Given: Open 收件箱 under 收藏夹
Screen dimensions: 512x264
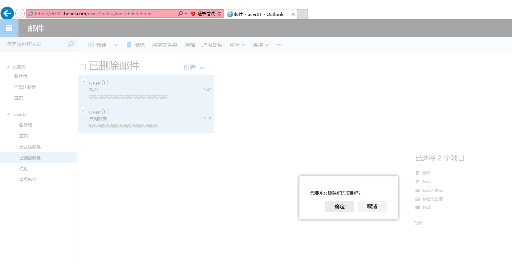Looking at the screenshot, I should (x=21, y=76).
